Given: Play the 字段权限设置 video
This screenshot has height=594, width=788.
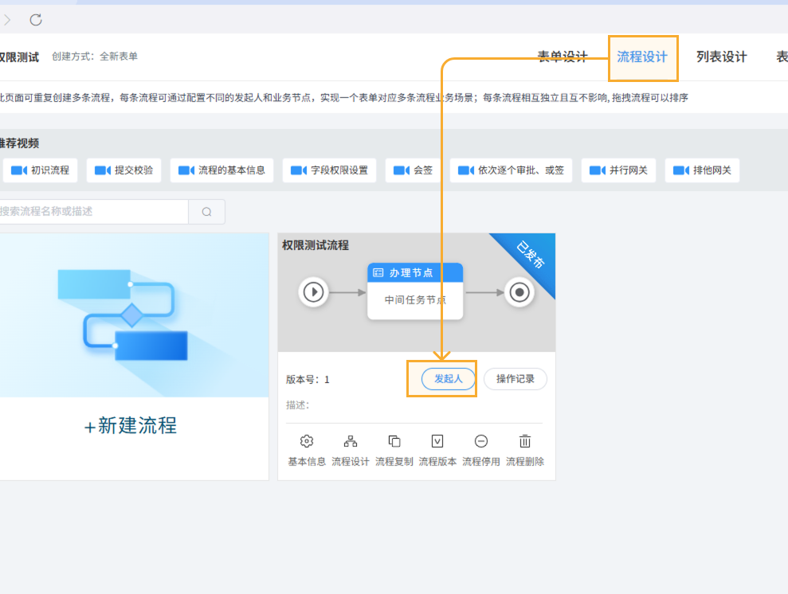Looking at the screenshot, I should [329, 170].
